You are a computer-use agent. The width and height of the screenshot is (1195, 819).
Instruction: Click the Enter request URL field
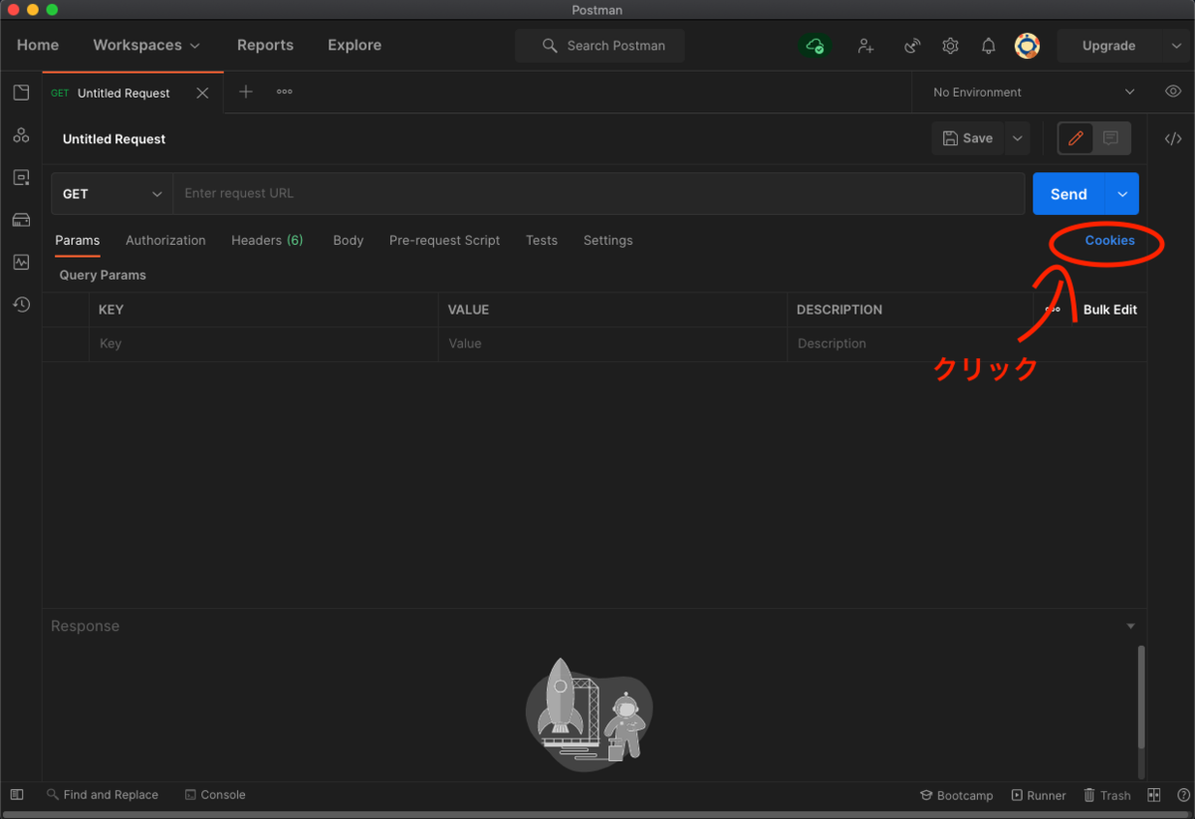[598, 194]
